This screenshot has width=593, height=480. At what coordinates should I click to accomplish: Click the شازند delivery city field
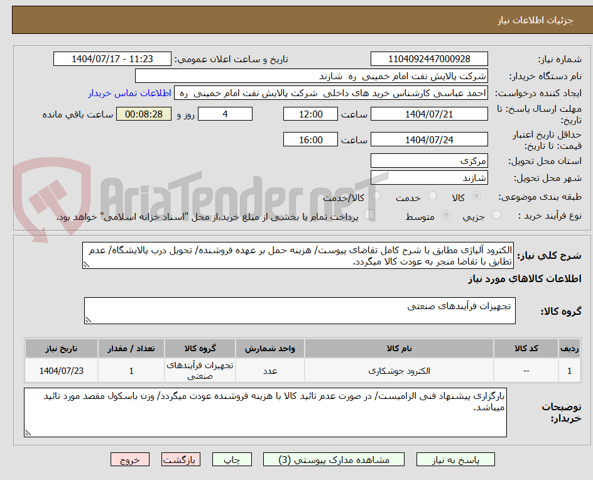click(429, 178)
